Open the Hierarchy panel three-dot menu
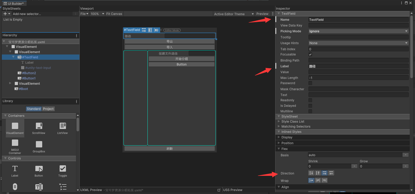The width and height of the screenshot is (415, 194). 77,36
